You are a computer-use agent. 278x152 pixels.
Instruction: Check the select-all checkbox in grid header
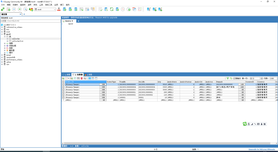click(x=63, y=82)
